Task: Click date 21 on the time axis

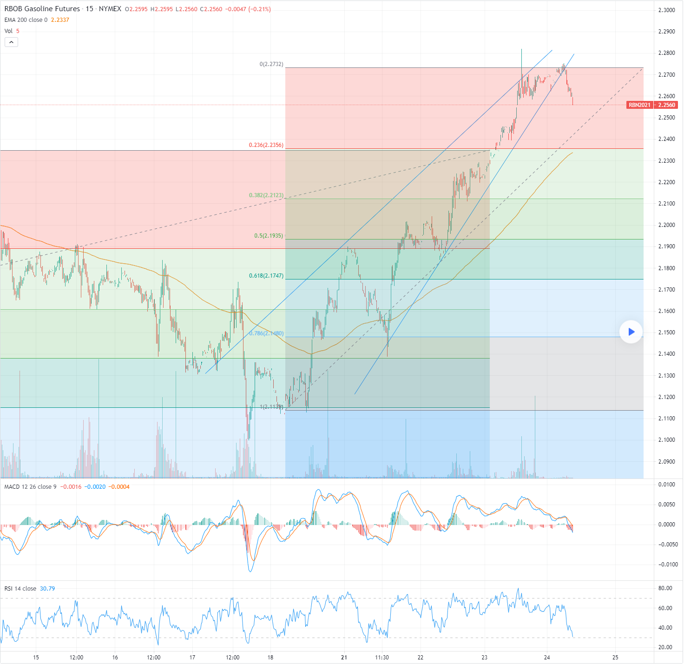Action: click(344, 658)
